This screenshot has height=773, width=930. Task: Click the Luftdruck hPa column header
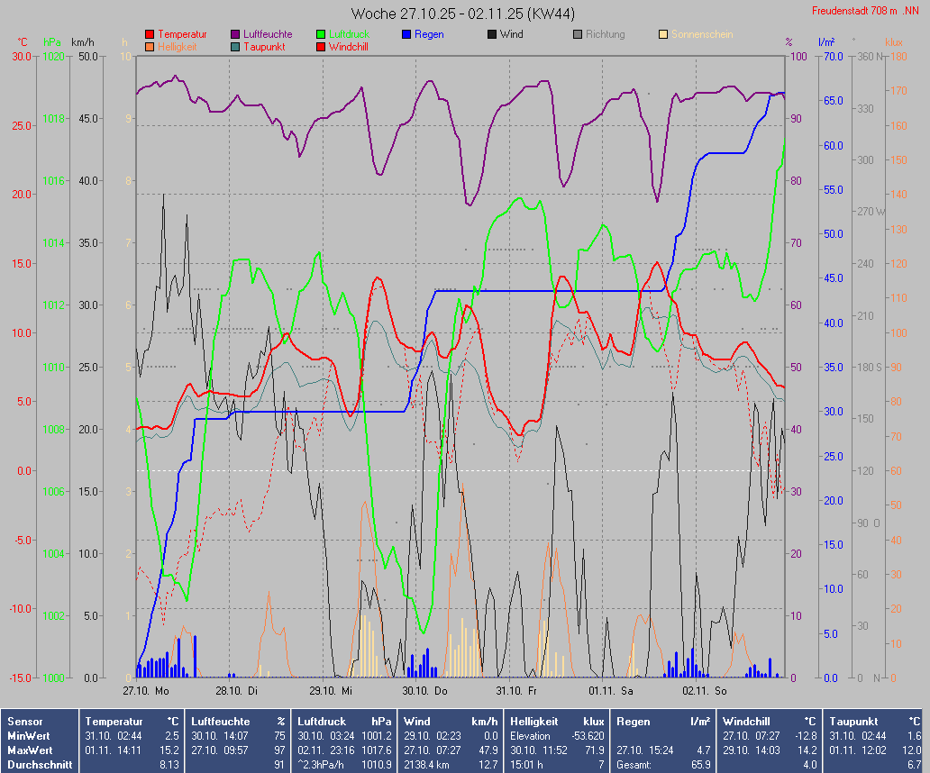pos(344,722)
